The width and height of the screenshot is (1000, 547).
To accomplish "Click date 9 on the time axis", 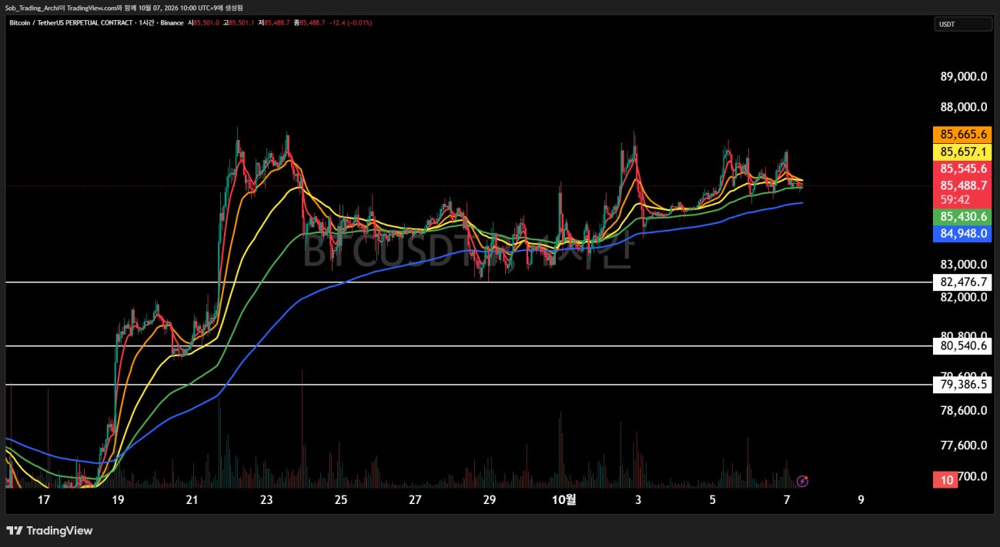I will pos(861,499).
